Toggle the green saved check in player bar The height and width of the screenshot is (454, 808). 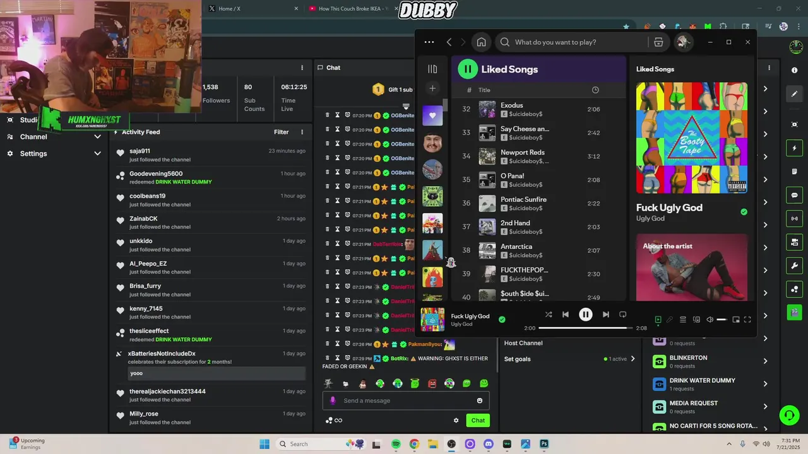pyautogui.click(x=502, y=320)
